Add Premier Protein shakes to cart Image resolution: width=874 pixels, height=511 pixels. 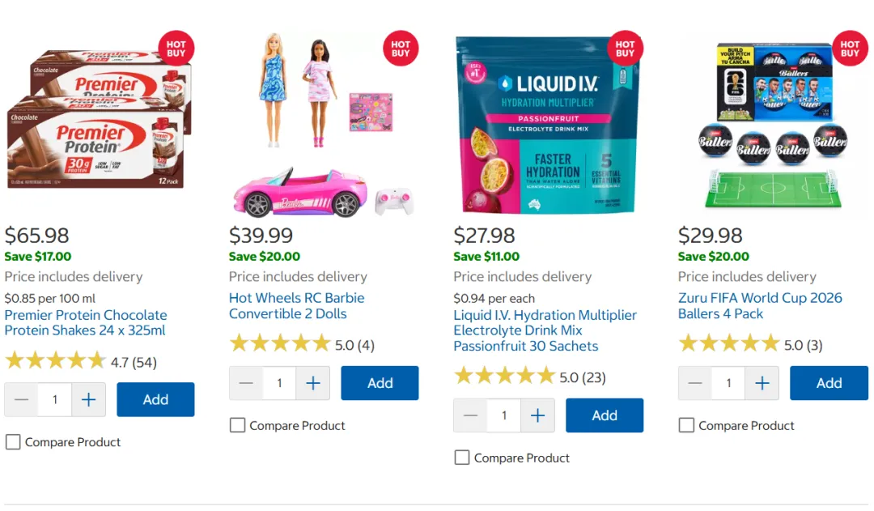(155, 399)
